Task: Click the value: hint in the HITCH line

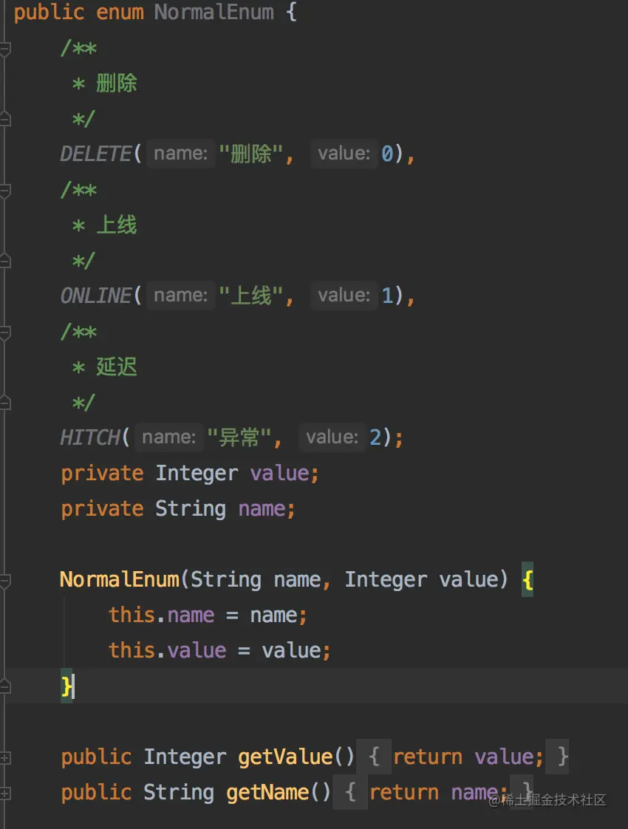Action: (332, 437)
